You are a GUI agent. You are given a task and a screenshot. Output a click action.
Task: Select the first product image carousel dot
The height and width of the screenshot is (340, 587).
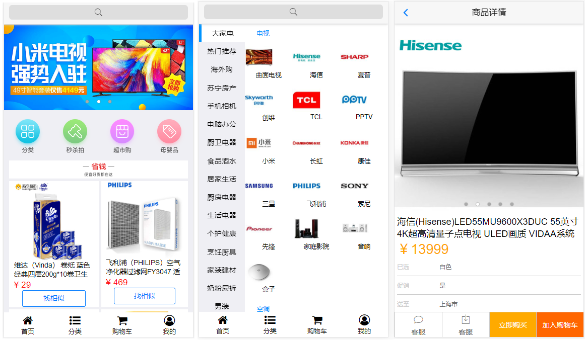[x=466, y=204]
